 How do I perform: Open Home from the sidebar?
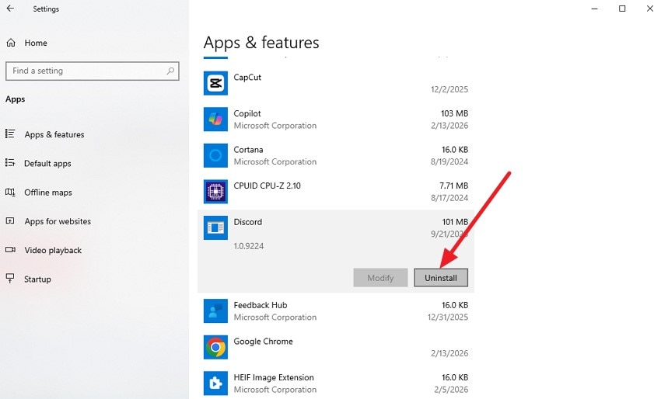(x=36, y=43)
